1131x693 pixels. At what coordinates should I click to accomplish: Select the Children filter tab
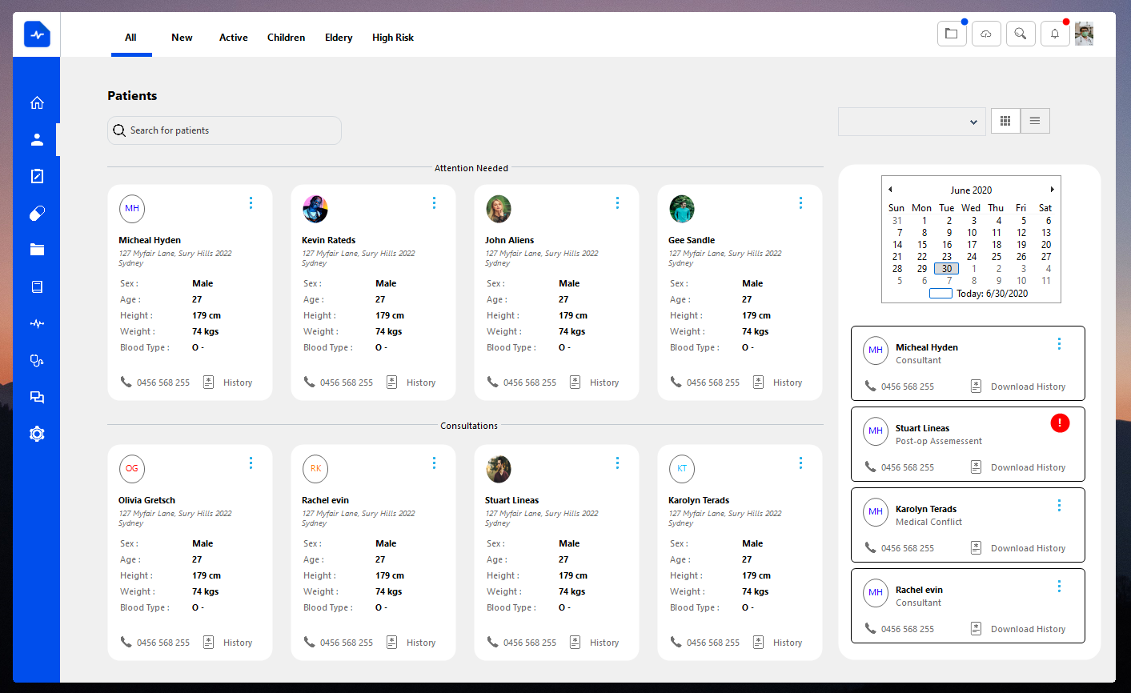tap(286, 37)
